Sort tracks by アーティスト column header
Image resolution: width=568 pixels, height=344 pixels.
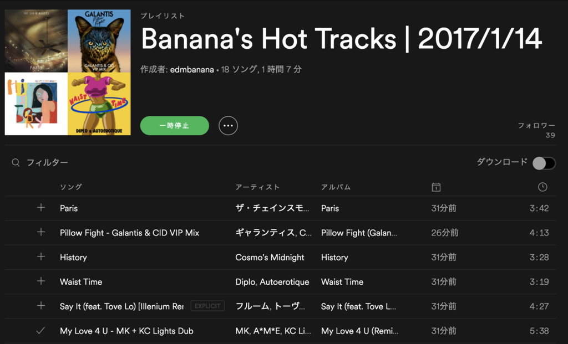click(257, 187)
